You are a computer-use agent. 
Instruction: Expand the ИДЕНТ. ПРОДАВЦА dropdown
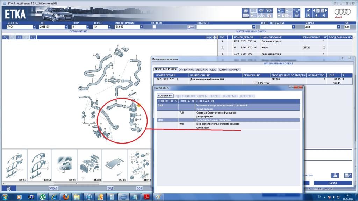(294, 27)
